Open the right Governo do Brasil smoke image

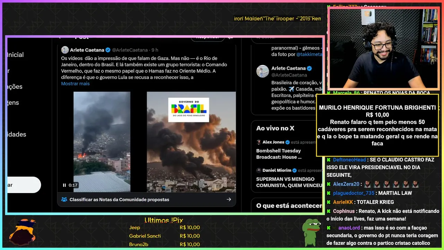pos(191,142)
